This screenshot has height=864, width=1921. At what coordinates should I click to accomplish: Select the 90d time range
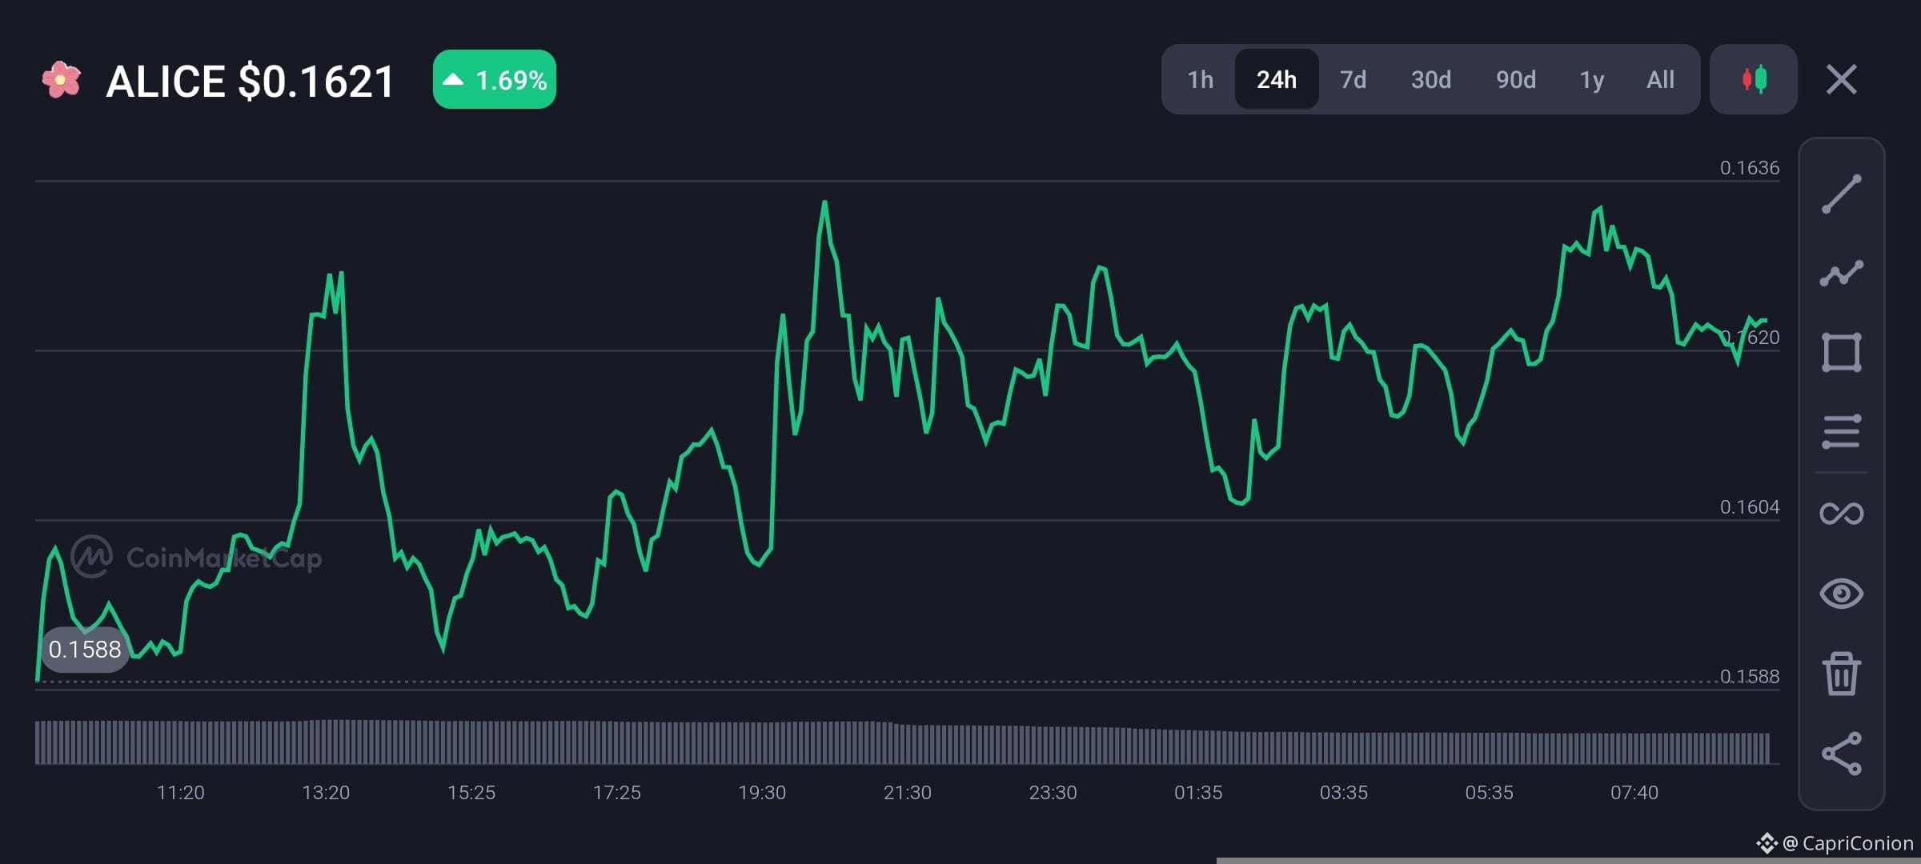1515,79
